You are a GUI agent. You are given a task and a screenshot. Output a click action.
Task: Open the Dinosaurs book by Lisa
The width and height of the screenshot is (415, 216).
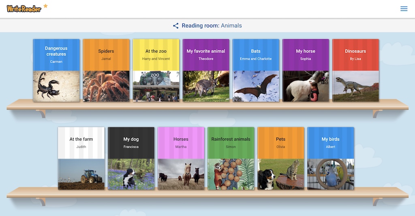(355, 70)
